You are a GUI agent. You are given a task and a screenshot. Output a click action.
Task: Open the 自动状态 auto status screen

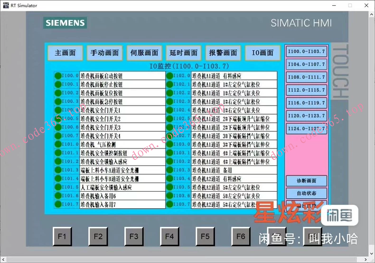click(306, 193)
